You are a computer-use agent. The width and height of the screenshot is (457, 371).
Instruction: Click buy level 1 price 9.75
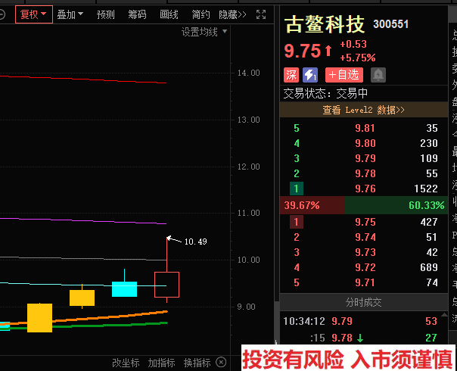(365, 222)
